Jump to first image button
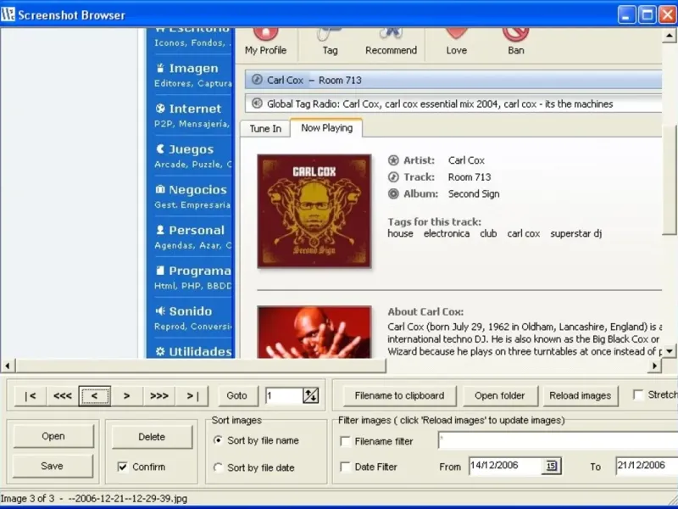The image size is (678, 509). pyautogui.click(x=31, y=395)
